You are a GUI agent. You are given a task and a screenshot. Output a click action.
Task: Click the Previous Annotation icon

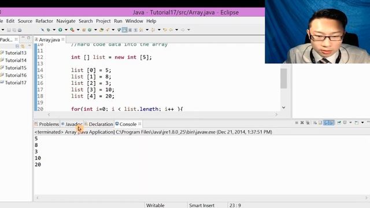[x=153, y=30]
